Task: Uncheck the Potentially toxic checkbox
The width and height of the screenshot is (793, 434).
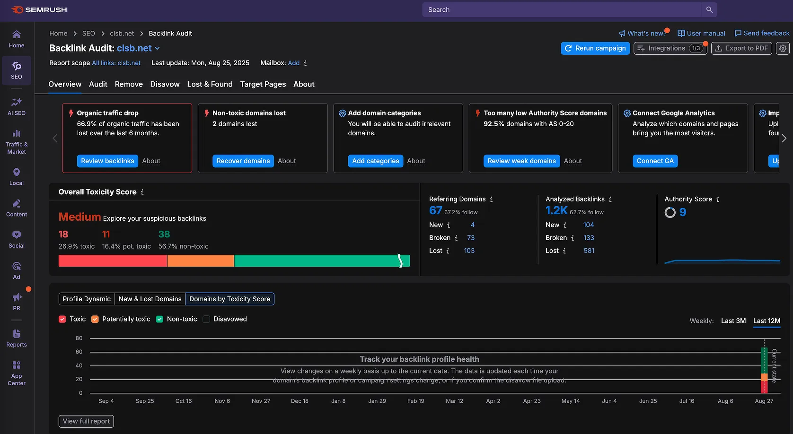Action: [95, 319]
